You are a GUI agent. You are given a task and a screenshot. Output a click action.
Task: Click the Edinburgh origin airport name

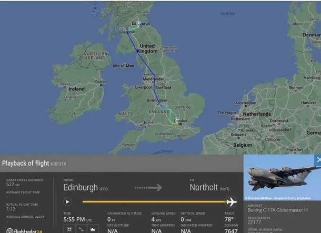tap(81, 187)
